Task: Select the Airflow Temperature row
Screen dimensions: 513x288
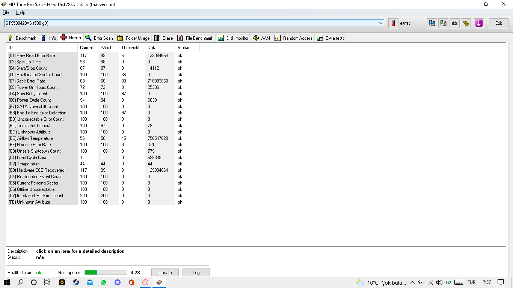Action: point(103,138)
